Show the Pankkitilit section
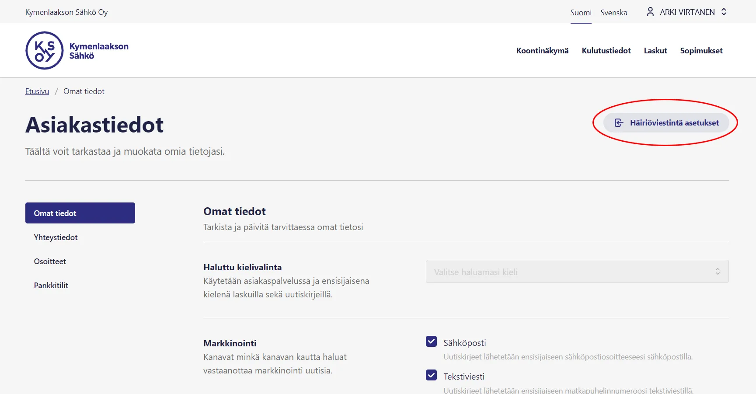This screenshot has height=394, width=756. 51,286
